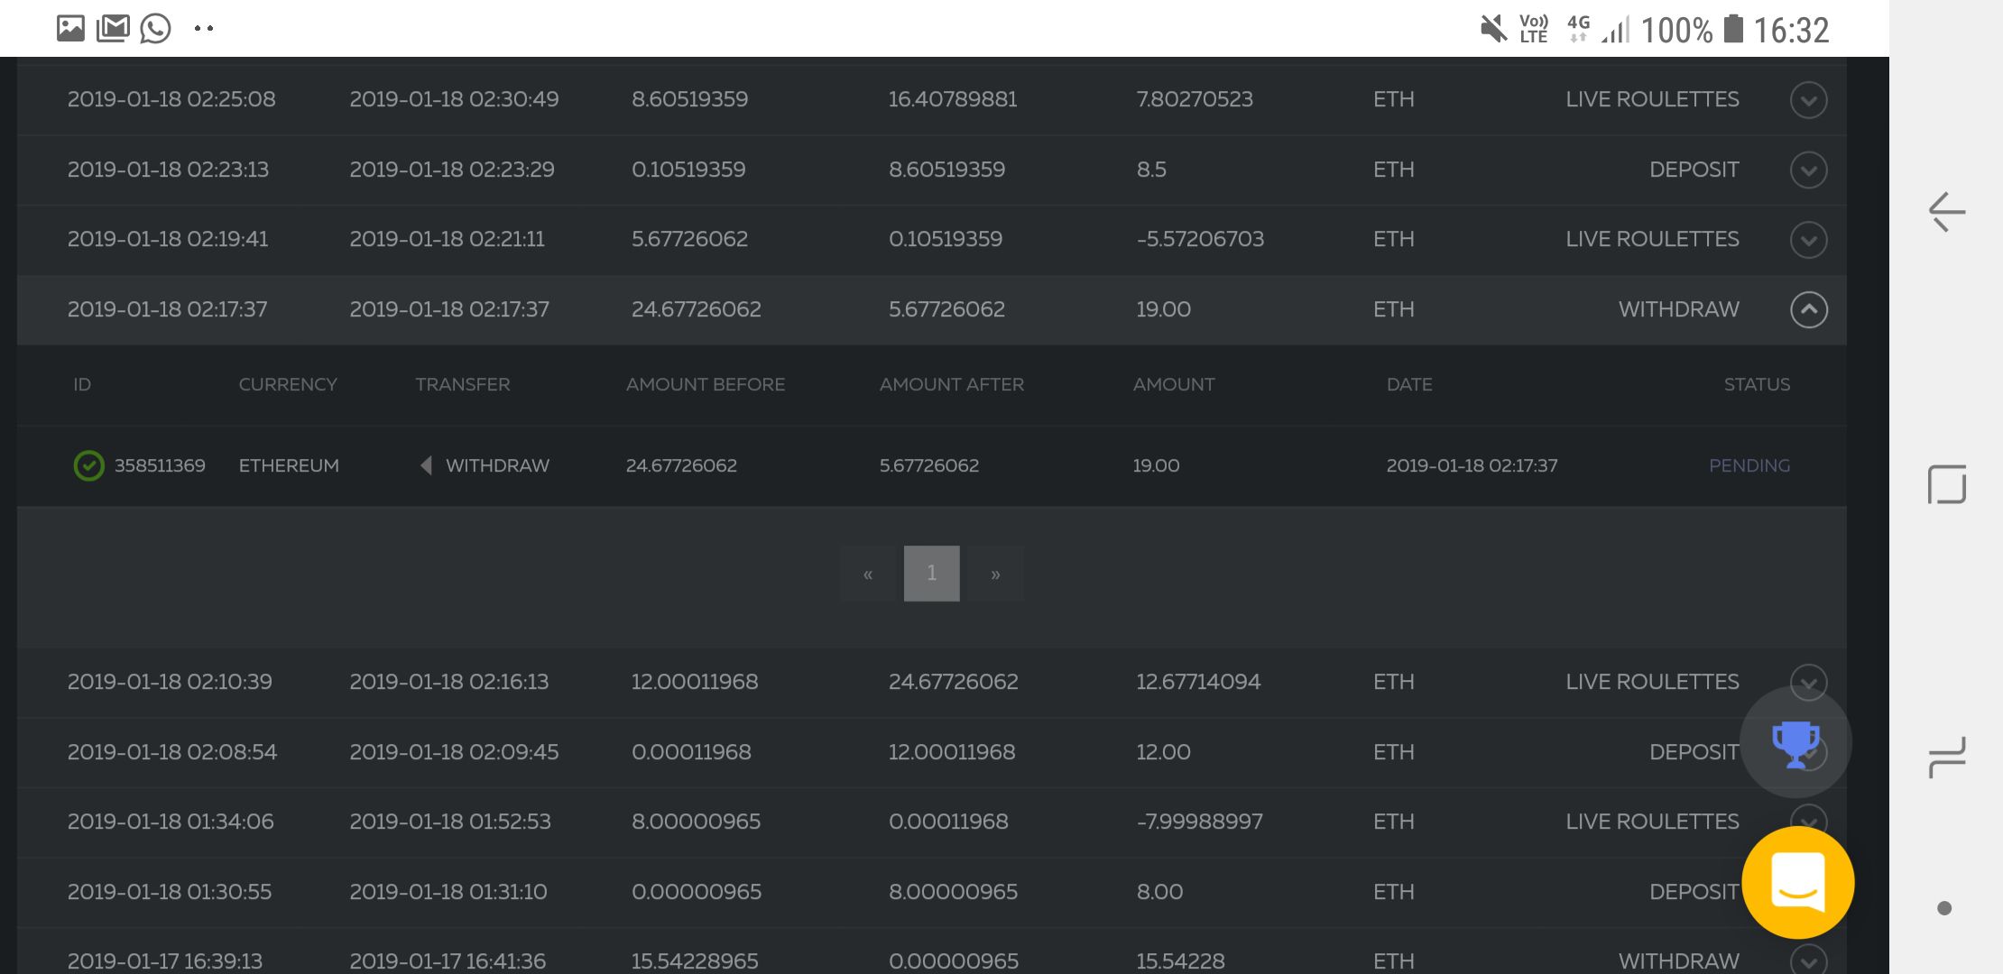The image size is (2003, 974).
Task: Click the 2019-01-17 16:39:13 timestamp
Action: point(165,961)
